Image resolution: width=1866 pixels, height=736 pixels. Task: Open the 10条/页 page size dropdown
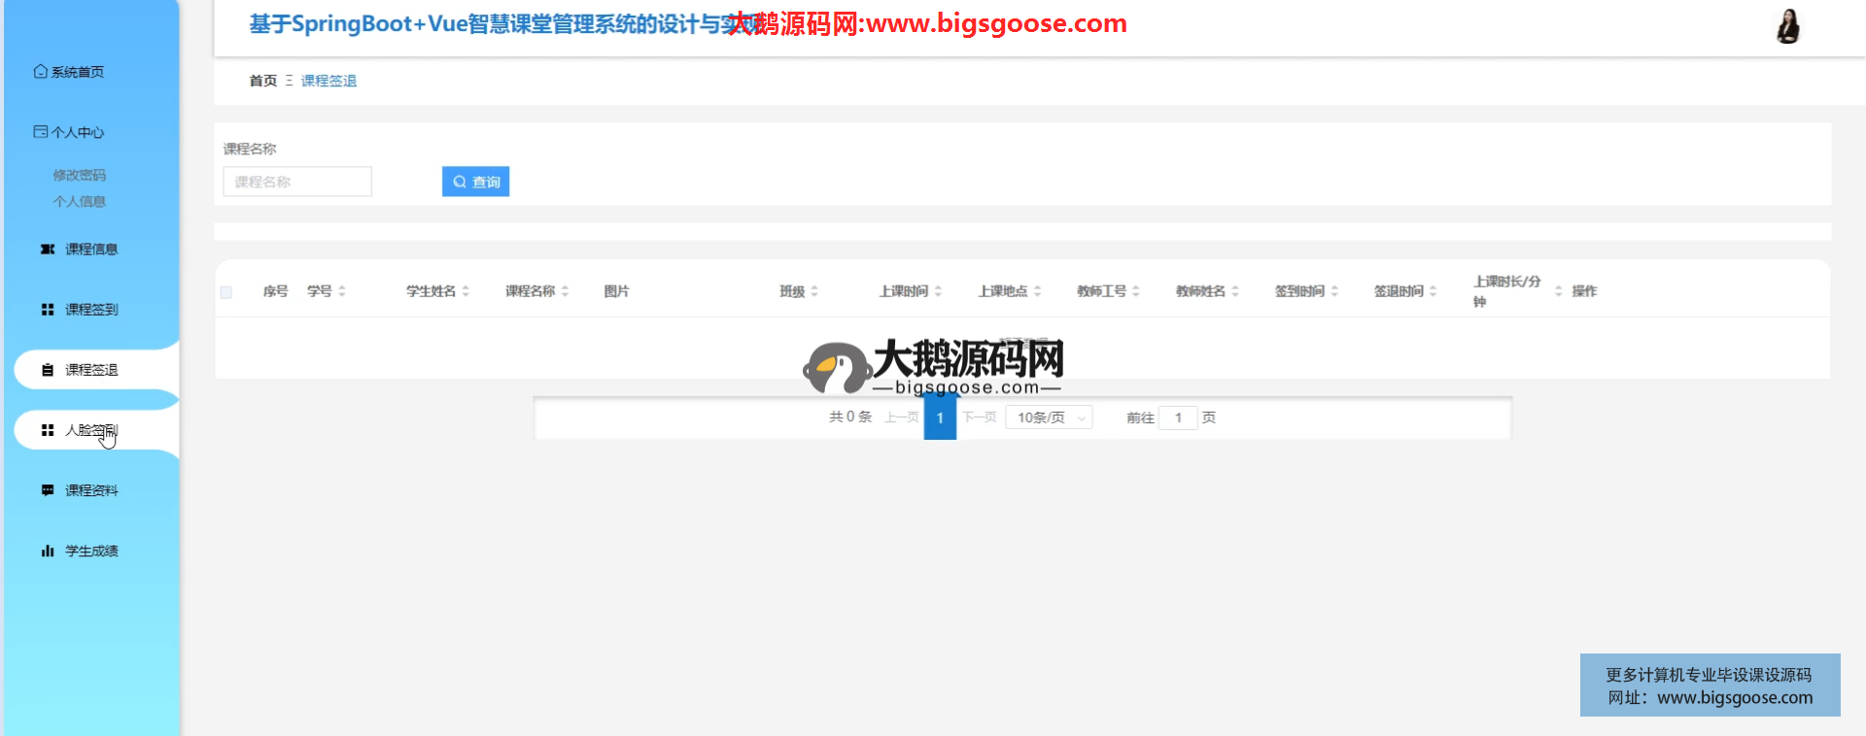click(x=1049, y=418)
